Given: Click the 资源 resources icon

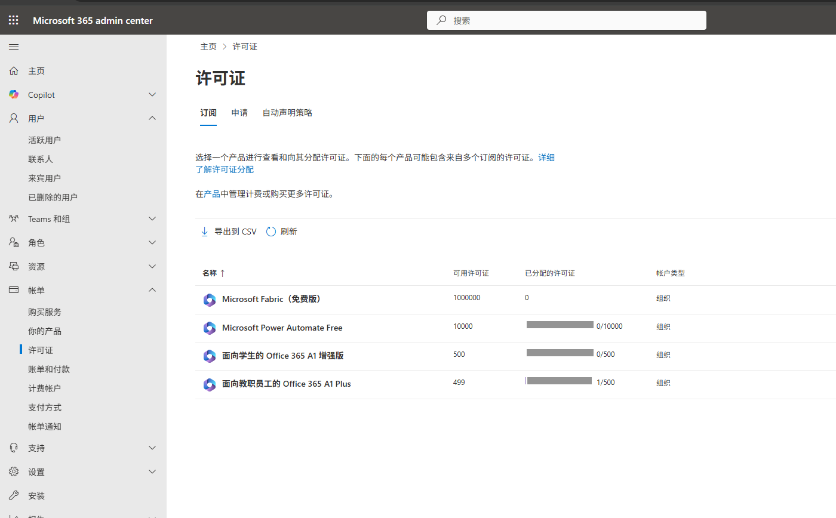Looking at the screenshot, I should pos(14,267).
